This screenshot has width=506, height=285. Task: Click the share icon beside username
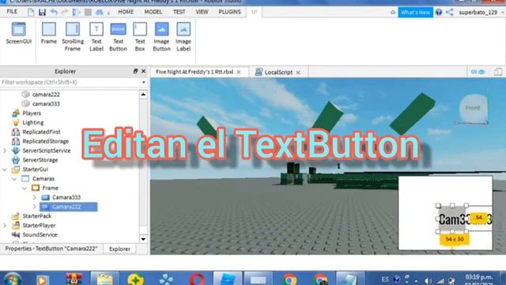pos(450,13)
